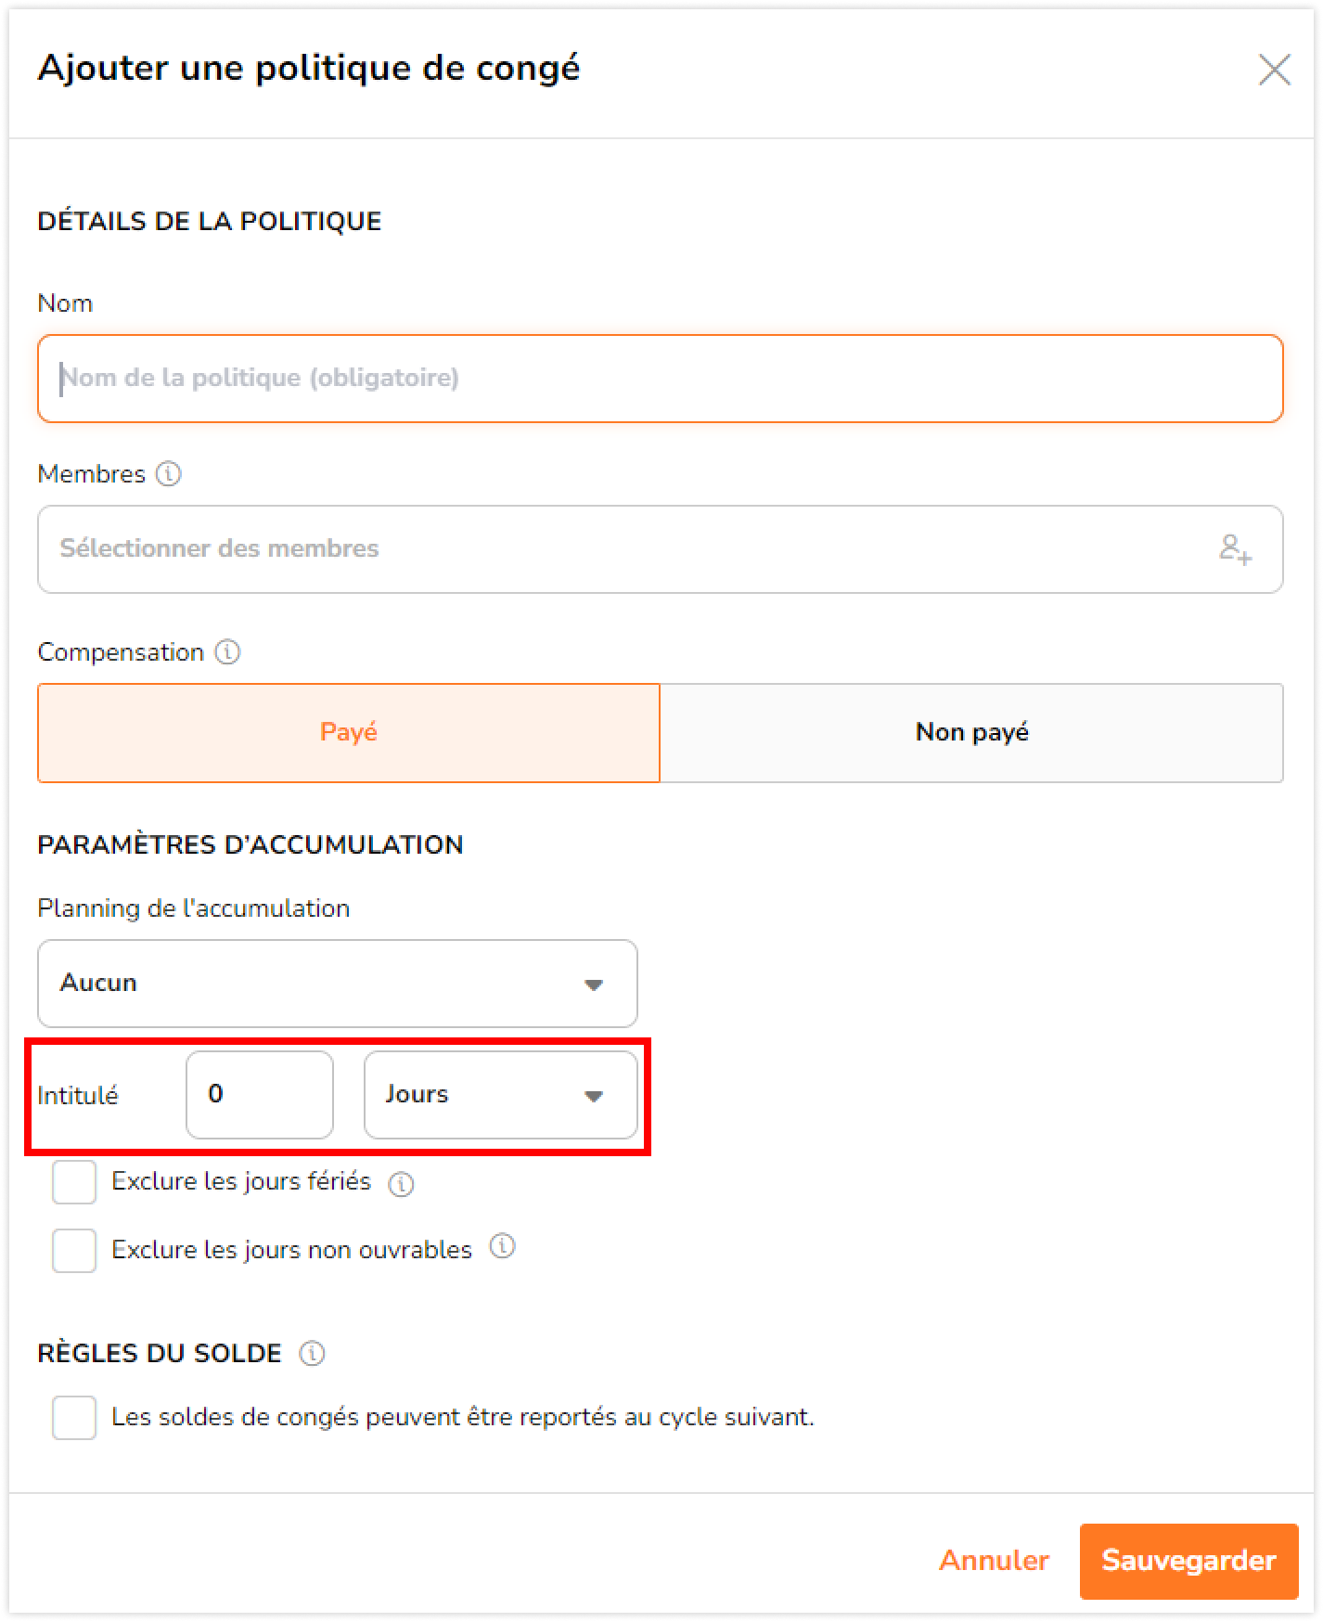Click the info icon next to Membres
This screenshot has width=1323, height=1622.
(x=168, y=474)
